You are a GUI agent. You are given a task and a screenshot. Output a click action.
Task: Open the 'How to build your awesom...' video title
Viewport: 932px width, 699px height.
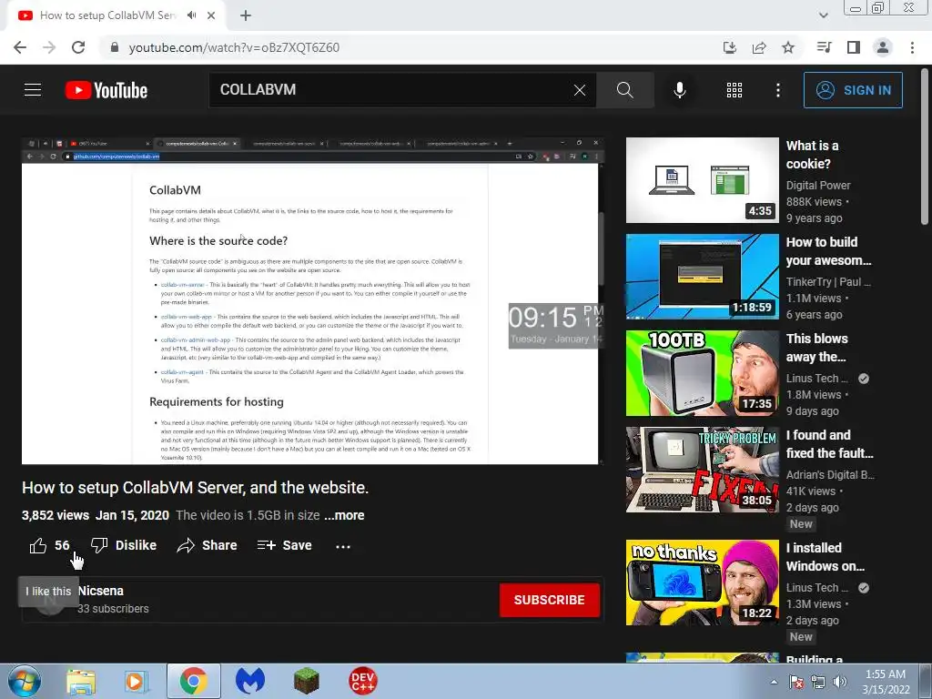(x=828, y=251)
